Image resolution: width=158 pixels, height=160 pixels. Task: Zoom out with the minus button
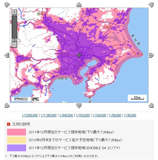pyautogui.click(x=14, y=45)
